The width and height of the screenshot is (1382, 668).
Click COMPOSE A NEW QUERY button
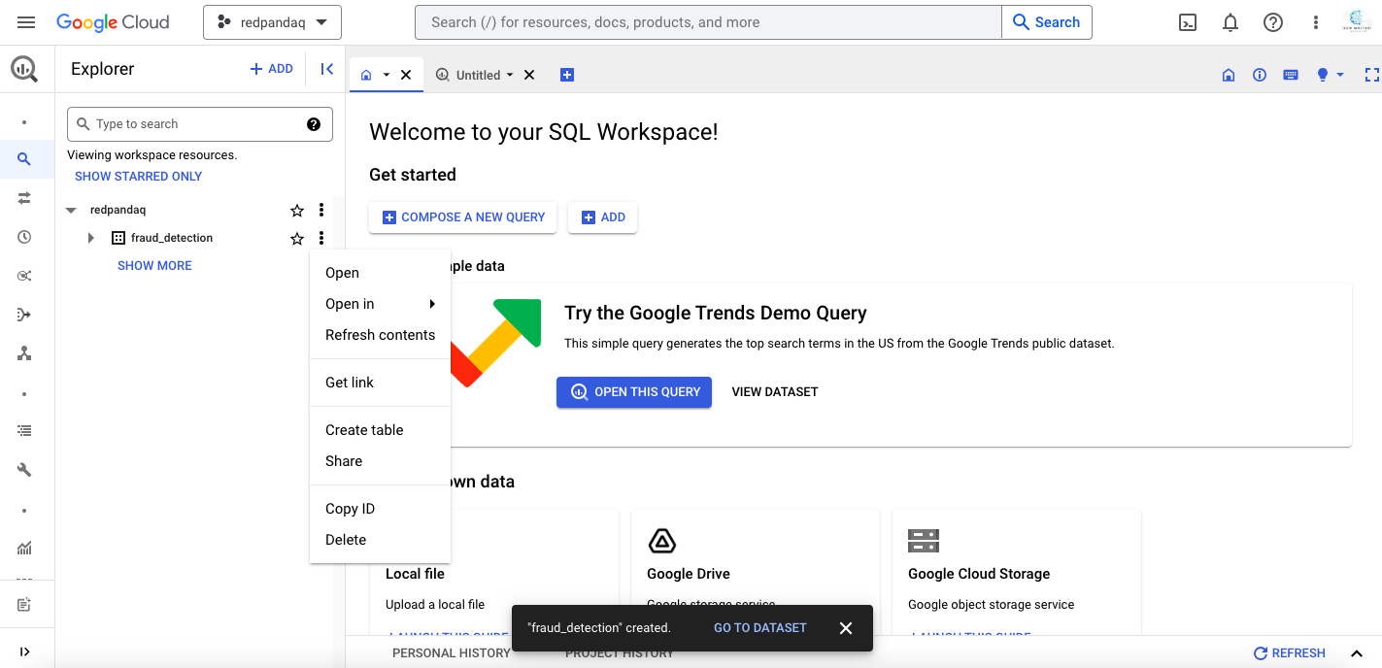pyautogui.click(x=462, y=217)
